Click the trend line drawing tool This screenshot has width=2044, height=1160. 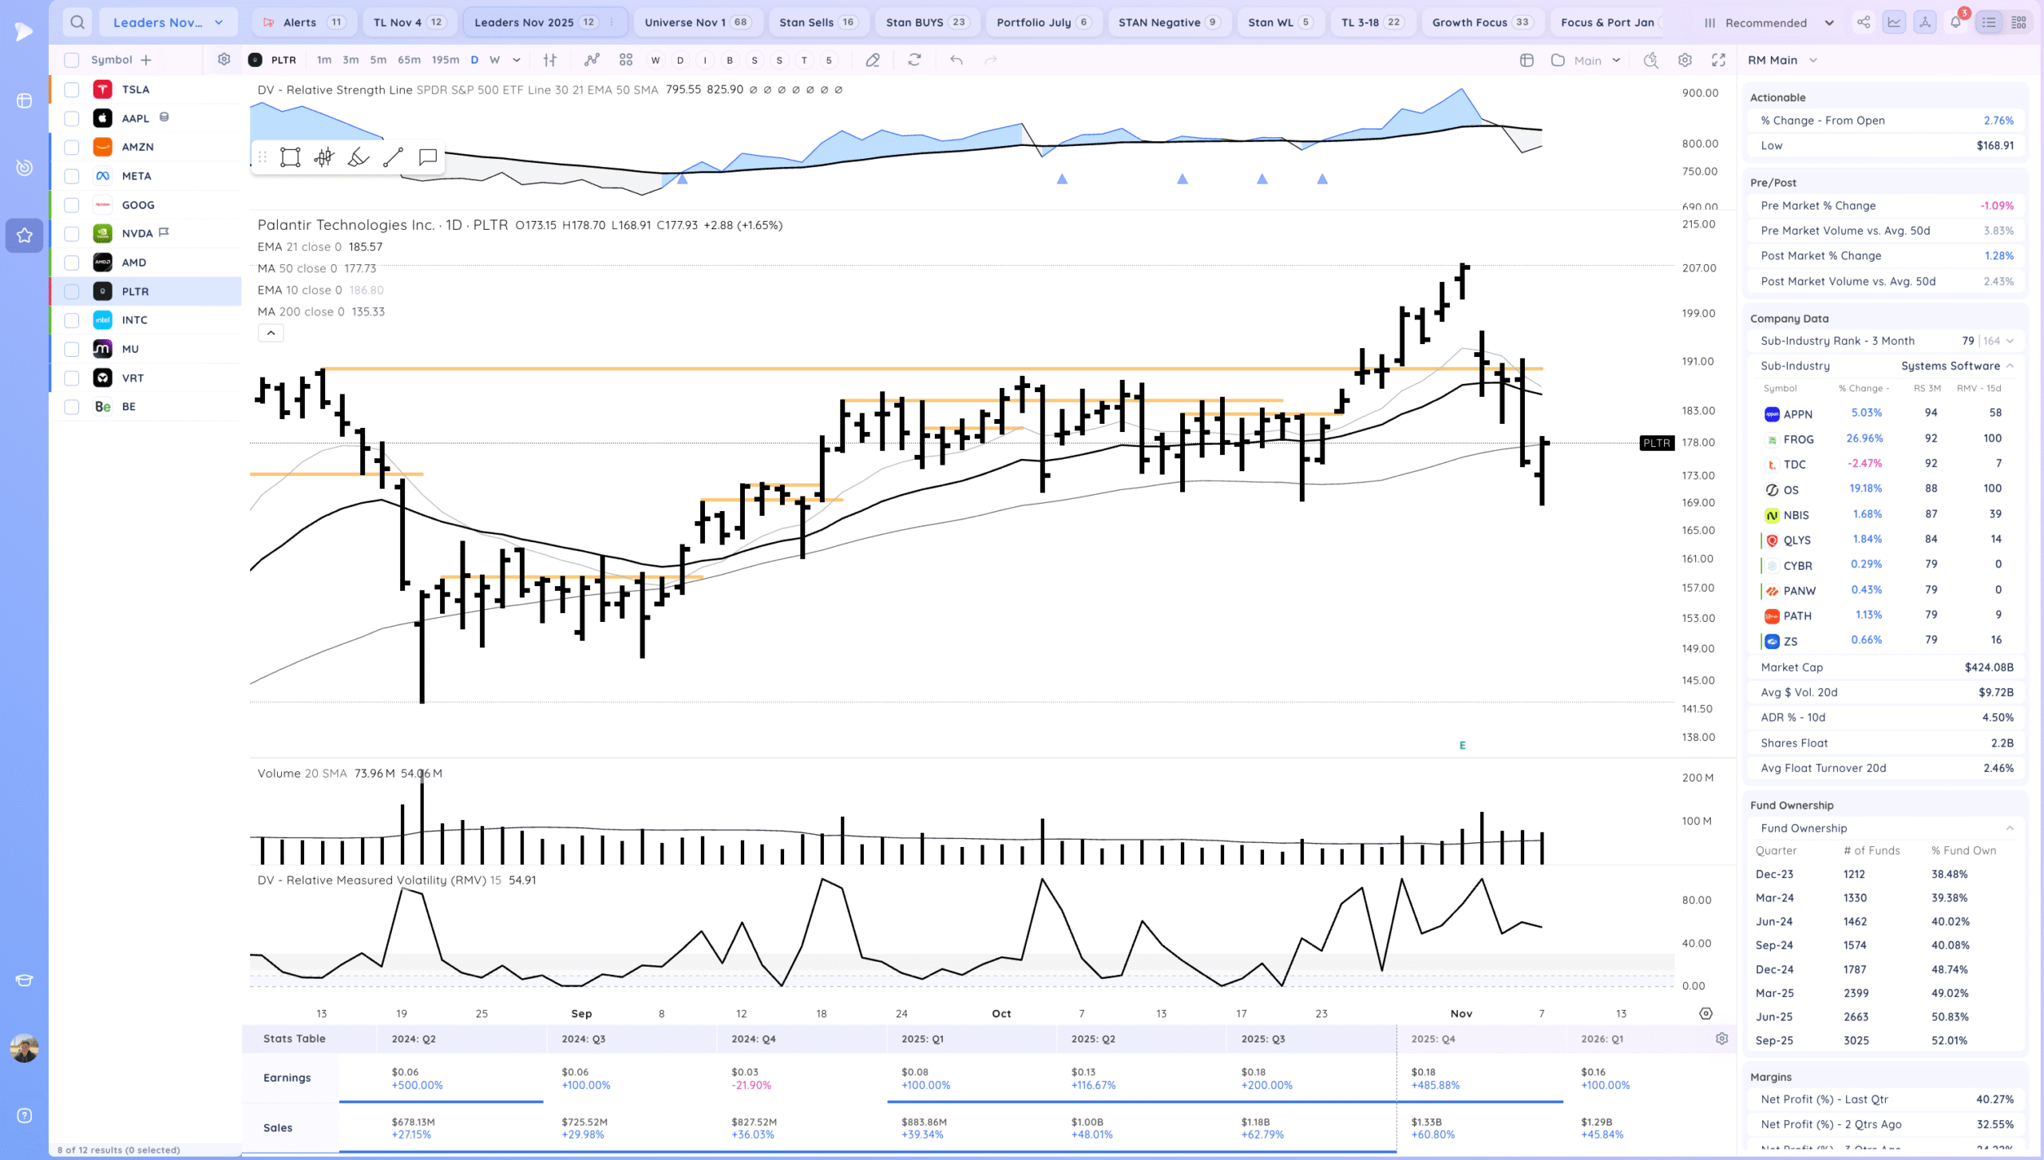[393, 157]
